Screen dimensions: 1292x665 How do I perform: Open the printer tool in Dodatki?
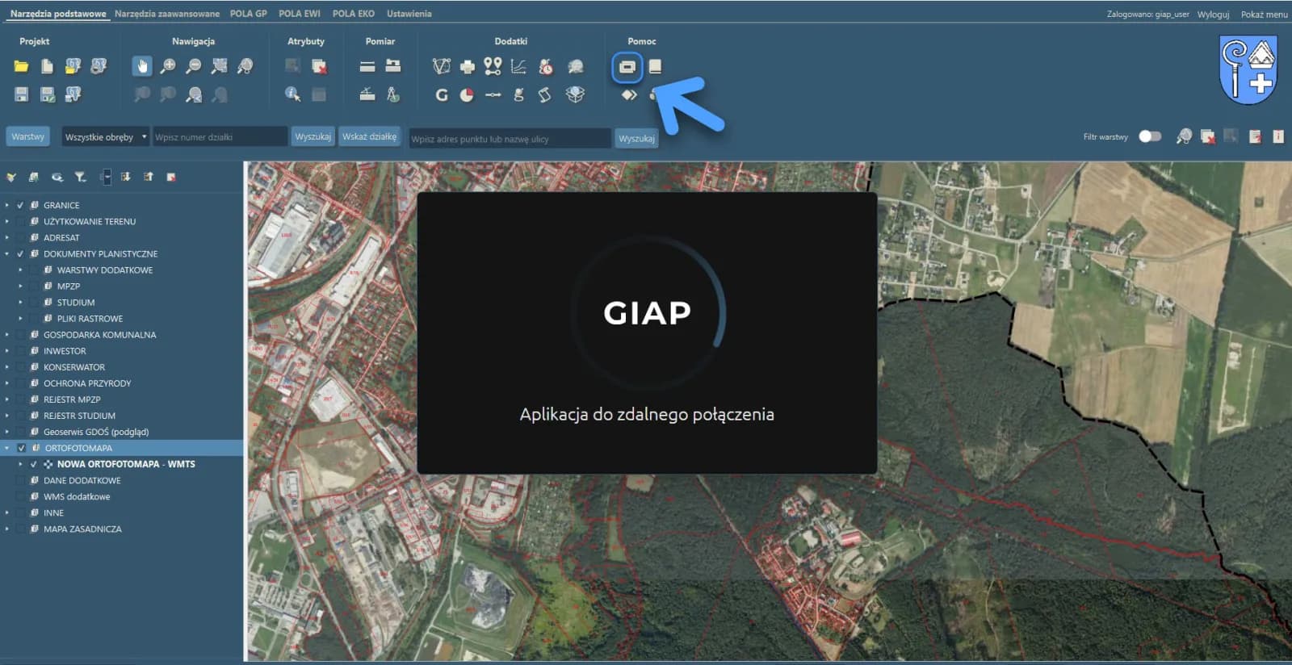(x=468, y=66)
